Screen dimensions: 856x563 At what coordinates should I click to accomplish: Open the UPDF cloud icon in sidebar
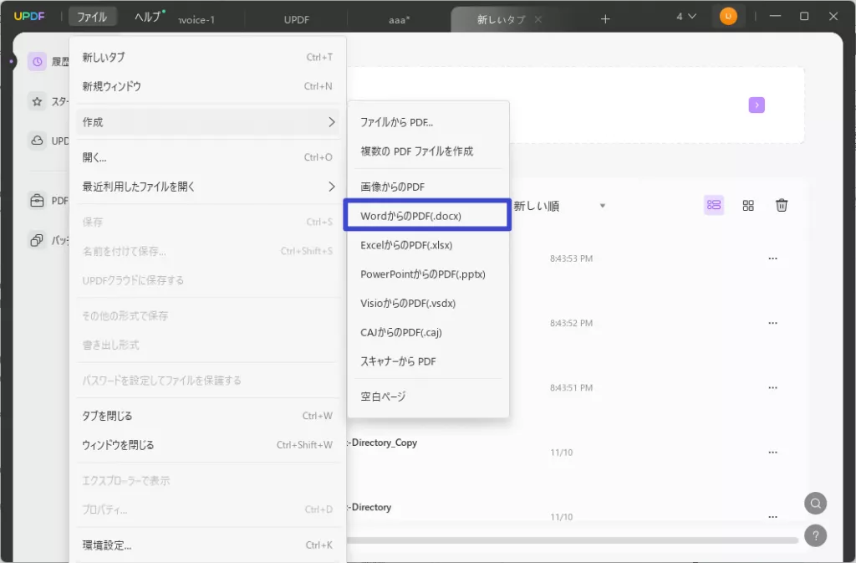point(37,141)
